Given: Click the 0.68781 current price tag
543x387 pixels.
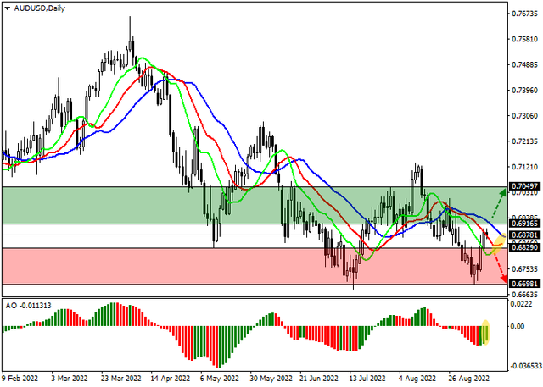Looking at the screenshot, I should point(524,235).
